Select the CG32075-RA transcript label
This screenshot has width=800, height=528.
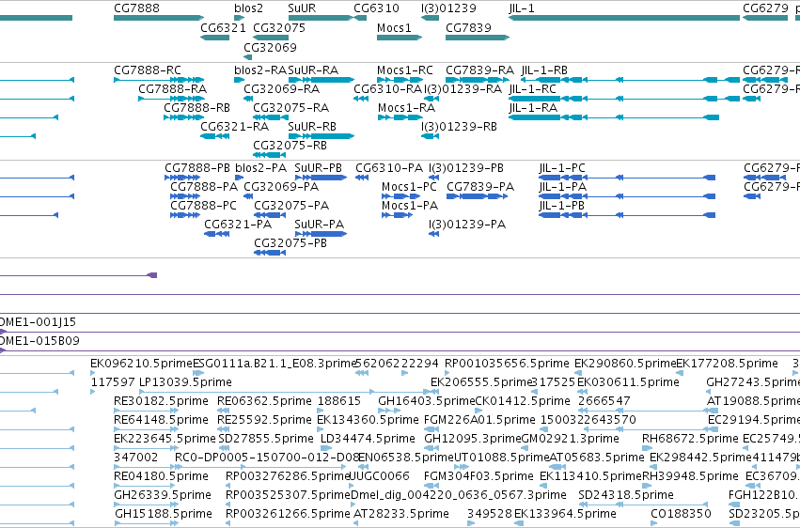pos(290,107)
